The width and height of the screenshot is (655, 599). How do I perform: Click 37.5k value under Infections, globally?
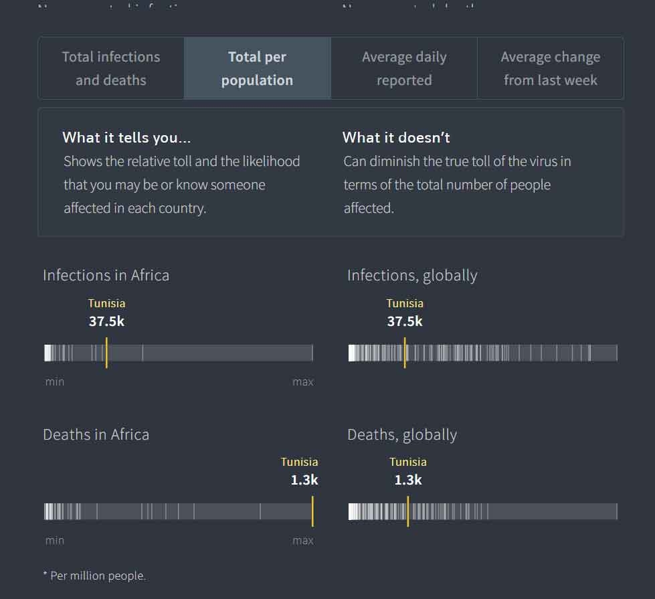coord(405,321)
